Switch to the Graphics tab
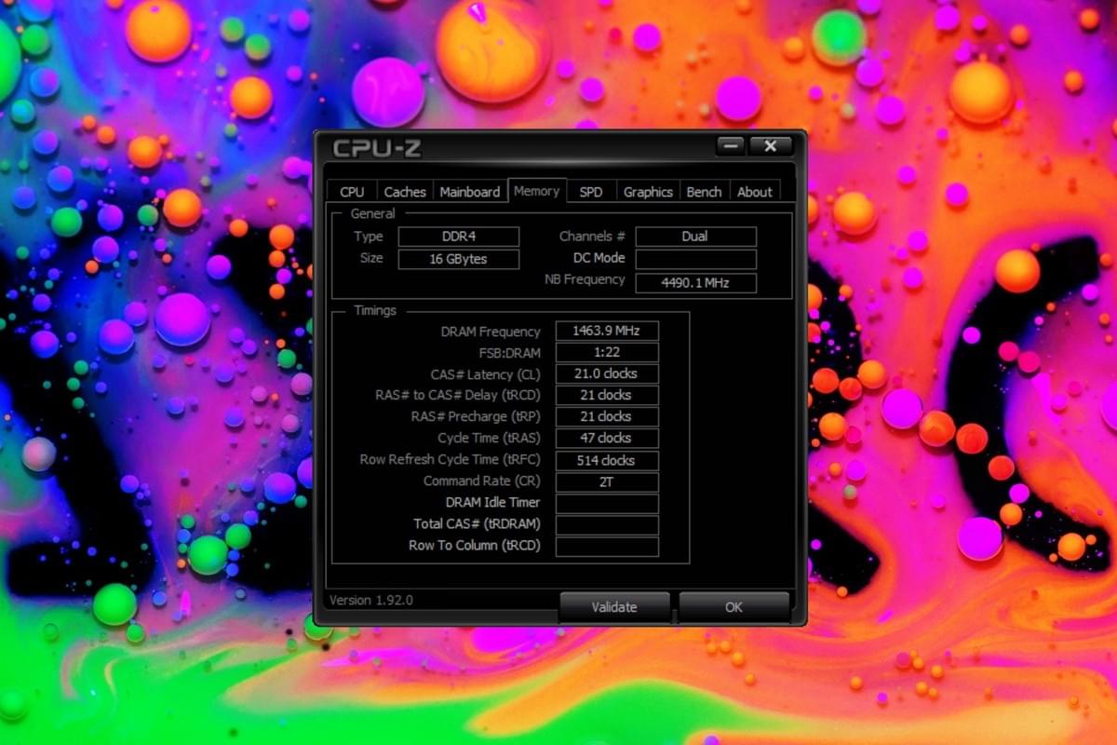The width and height of the screenshot is (1117, 745). pyautogui.click(x=648, y=192)
